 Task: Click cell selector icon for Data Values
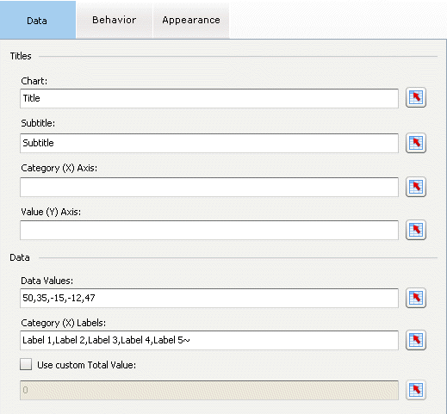point(416,298)
